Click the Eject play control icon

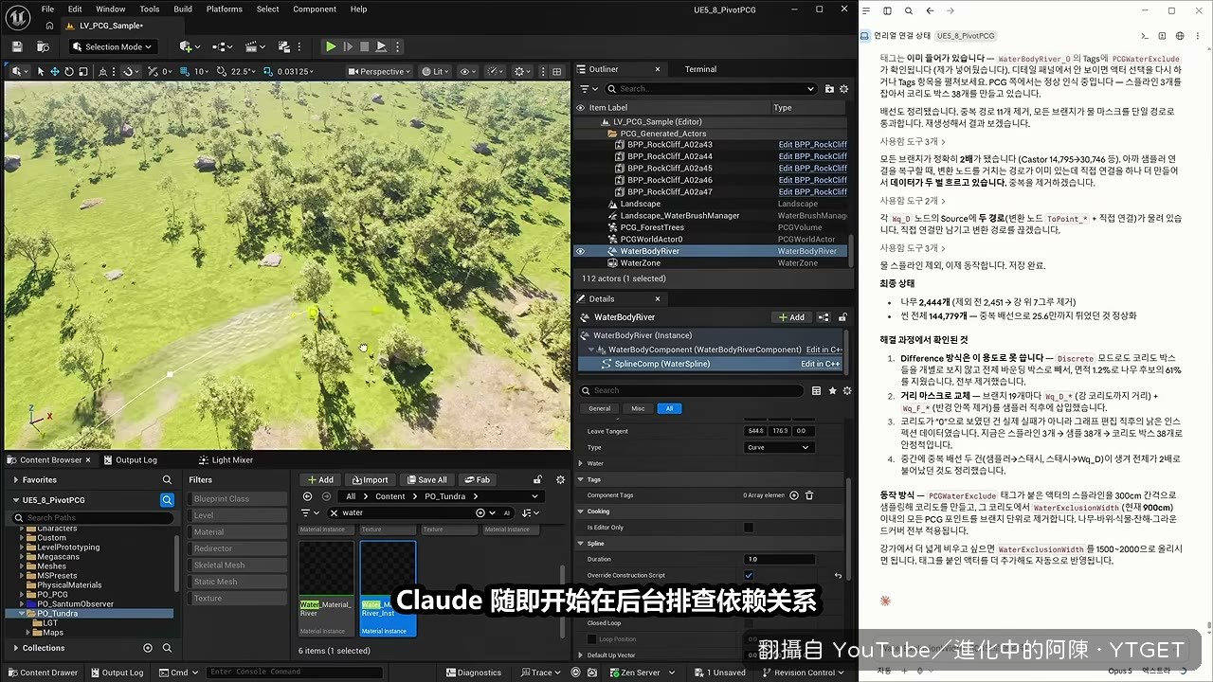pos(381,46)
